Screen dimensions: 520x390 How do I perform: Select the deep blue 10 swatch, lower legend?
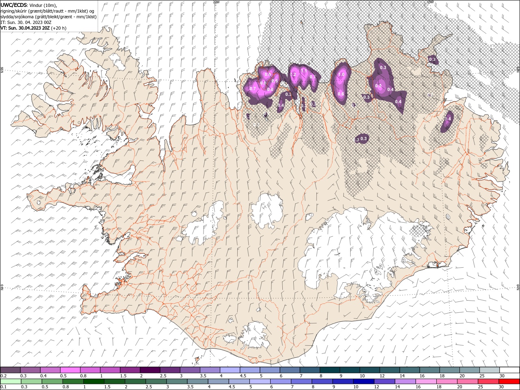click(x=363, y=381)
